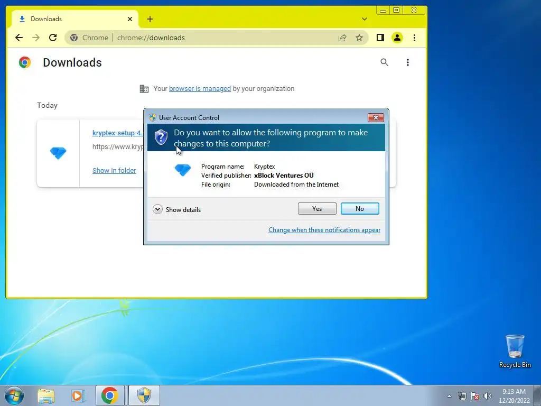Minimize the Chrome window
This screenshot has height=406, width=541.
[x=383, y=11]
